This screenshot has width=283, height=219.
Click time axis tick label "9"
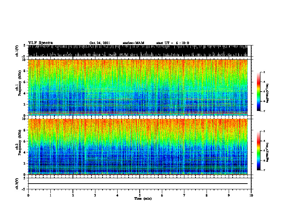pos(229,195)
